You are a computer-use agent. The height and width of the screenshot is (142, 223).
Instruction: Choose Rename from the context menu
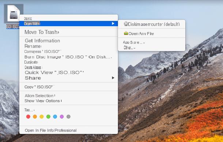tap(69, 46)
